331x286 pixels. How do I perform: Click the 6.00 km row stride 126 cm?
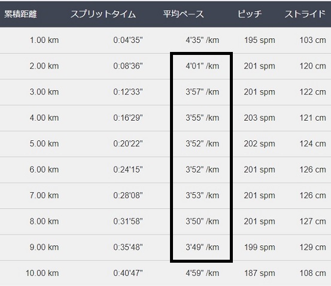pos(313,170)
